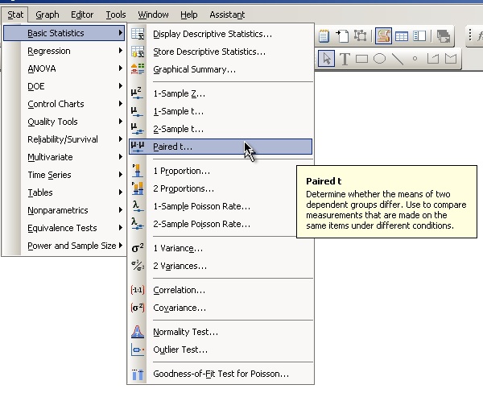Viewport: 483px width, 393px height.
Task: Open the Window menu
Action: coord(153,14)
